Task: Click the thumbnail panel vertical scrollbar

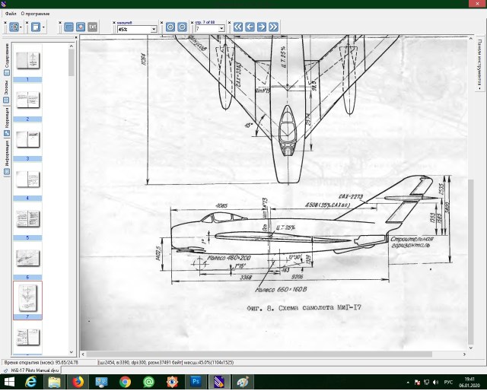Action: pyautogui.click(x=72, y=190)
